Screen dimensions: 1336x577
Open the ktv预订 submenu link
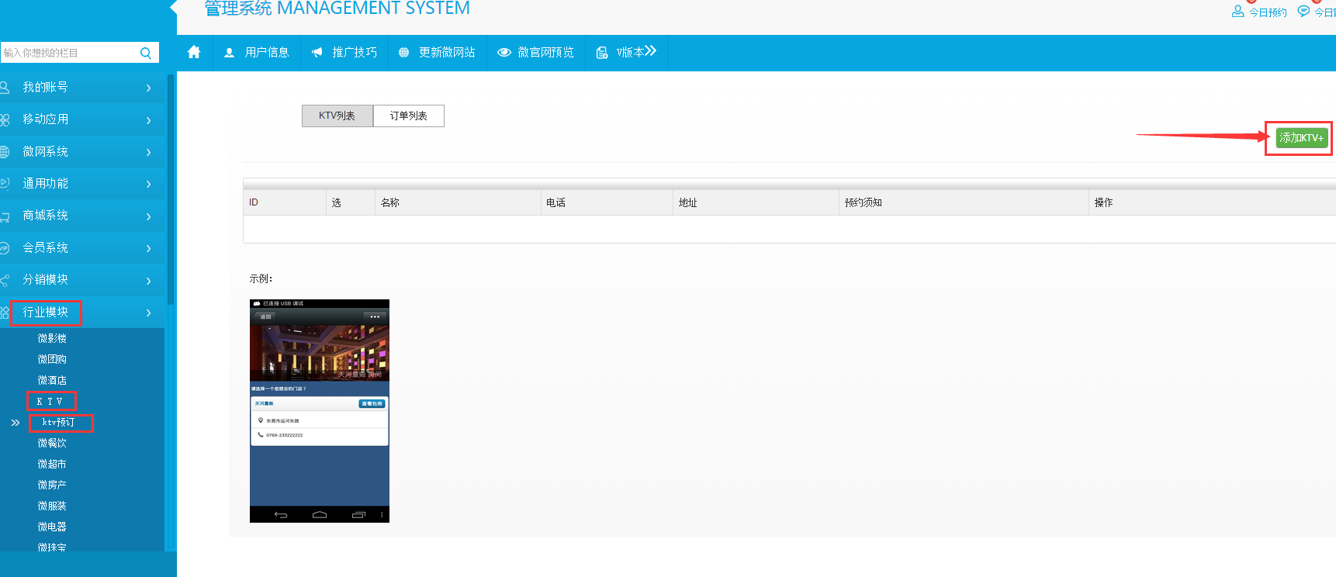tap(59, 423)
